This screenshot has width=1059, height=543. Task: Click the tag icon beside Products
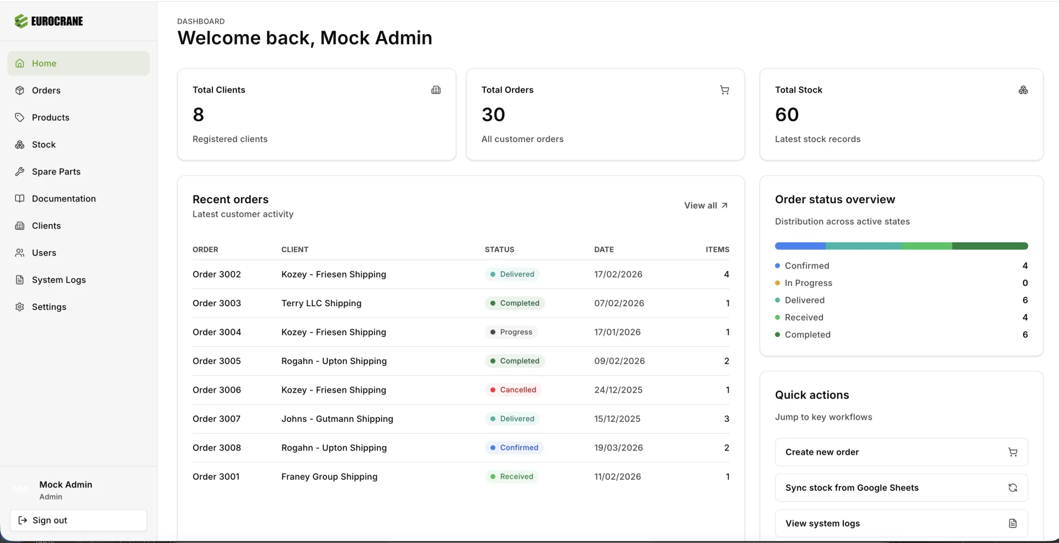click(x=20, y=117)
